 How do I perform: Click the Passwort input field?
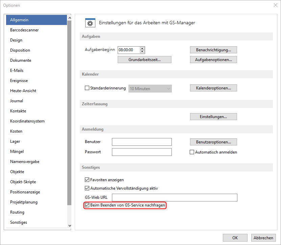[142, 152]
